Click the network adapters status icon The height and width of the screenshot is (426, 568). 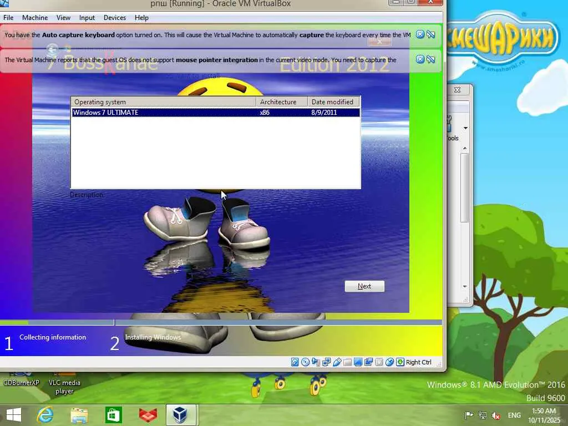point(326,362)
